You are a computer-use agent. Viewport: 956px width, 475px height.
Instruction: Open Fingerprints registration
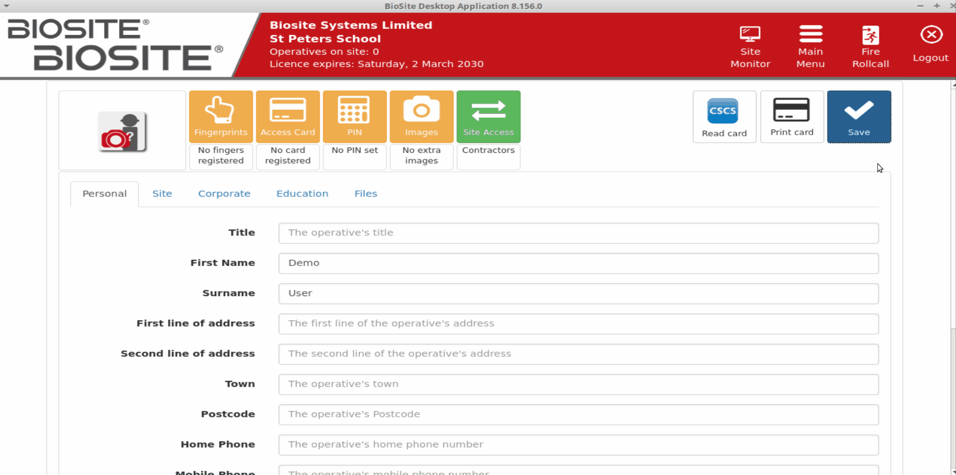coord(221,117)
